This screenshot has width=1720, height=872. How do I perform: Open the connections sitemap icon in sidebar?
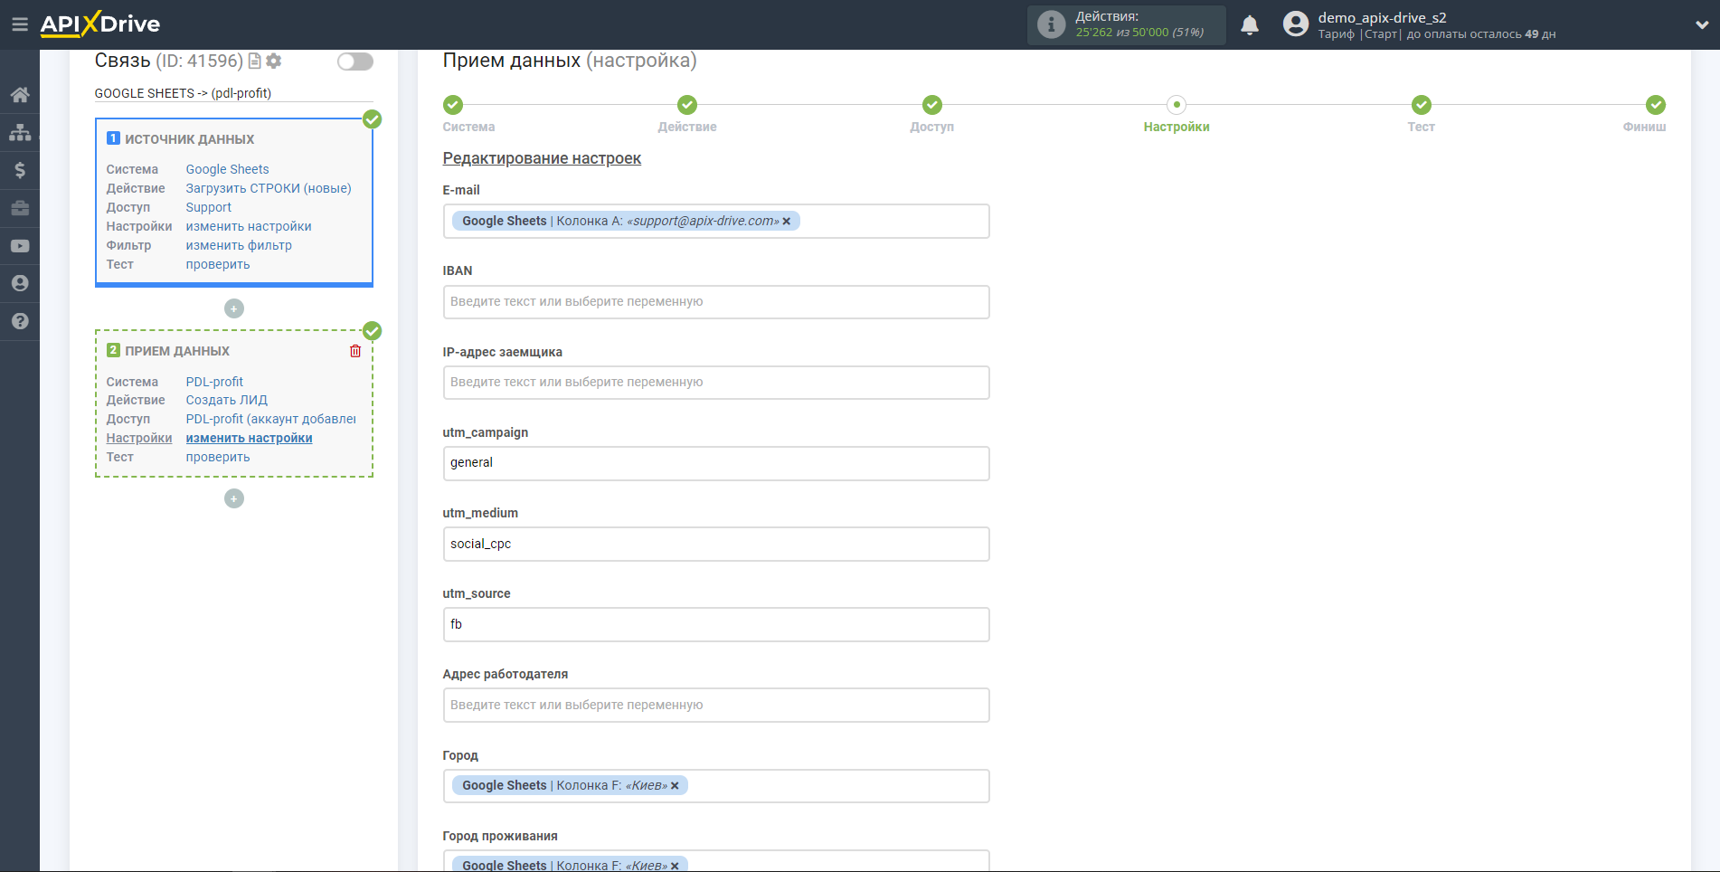click(20, 133)
